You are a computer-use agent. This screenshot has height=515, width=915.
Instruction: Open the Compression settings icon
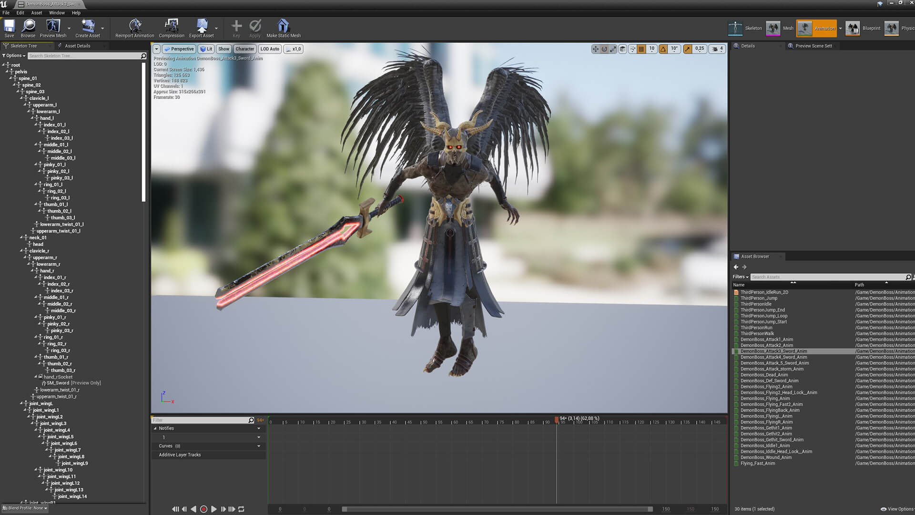tap(172, 26)
